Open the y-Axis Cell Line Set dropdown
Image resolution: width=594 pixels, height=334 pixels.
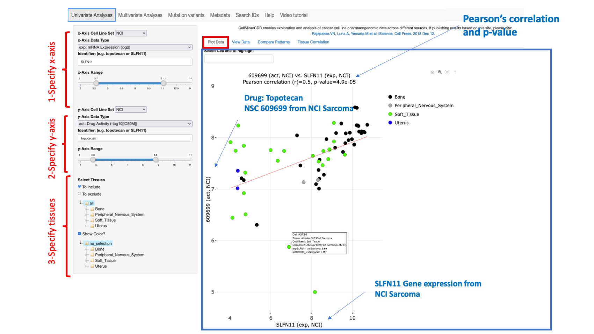[131, 109]
